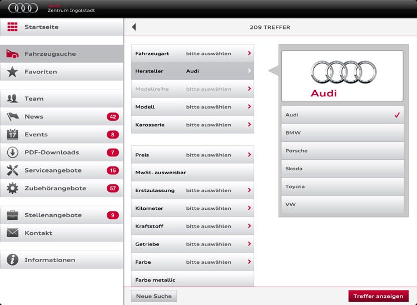Select Skoda as manufacturer
The width and height of the screenshot is (417, 305).
point(342,169)
